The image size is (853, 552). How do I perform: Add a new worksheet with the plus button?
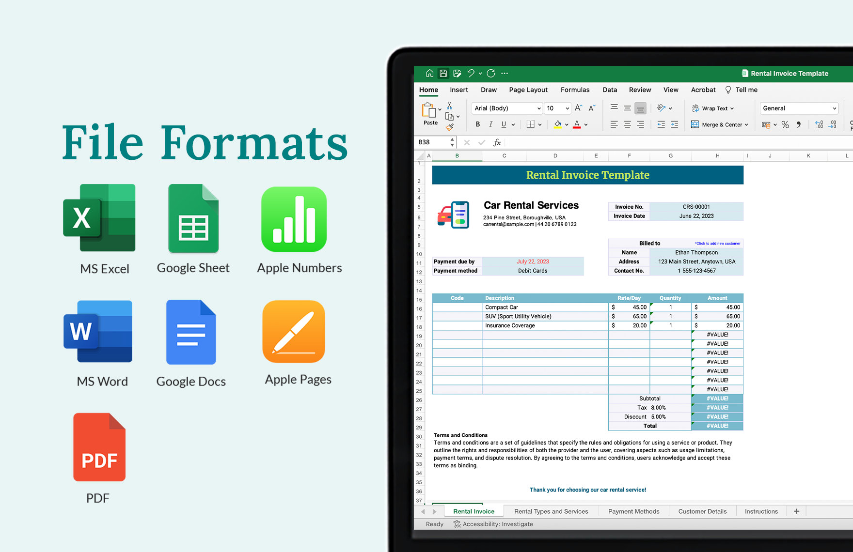[x=796, y=511]
